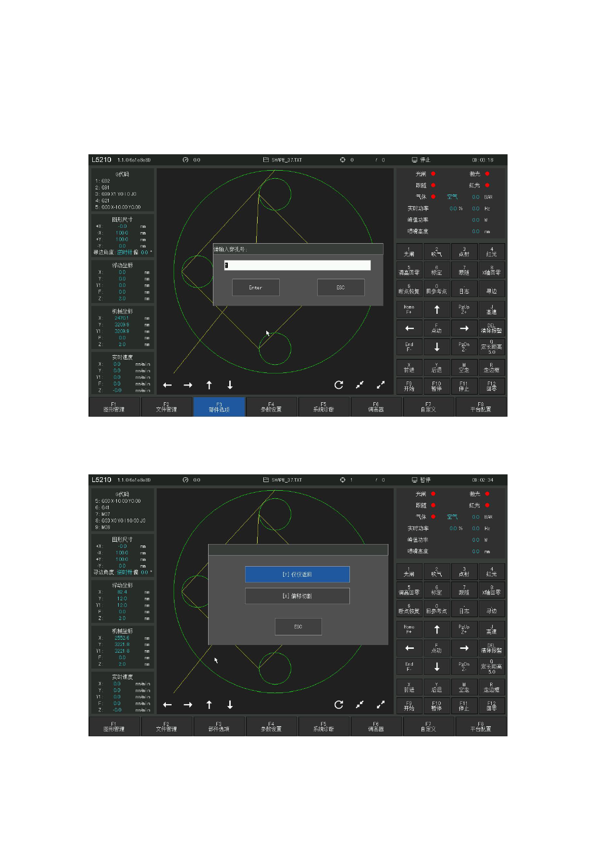
Task: Choose [X] 偏移切割 option in lower dialog
Action: click(x=297, y=596)
